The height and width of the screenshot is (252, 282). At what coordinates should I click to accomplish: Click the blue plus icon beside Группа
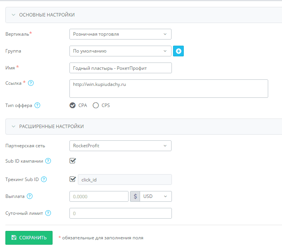point(178,51)
